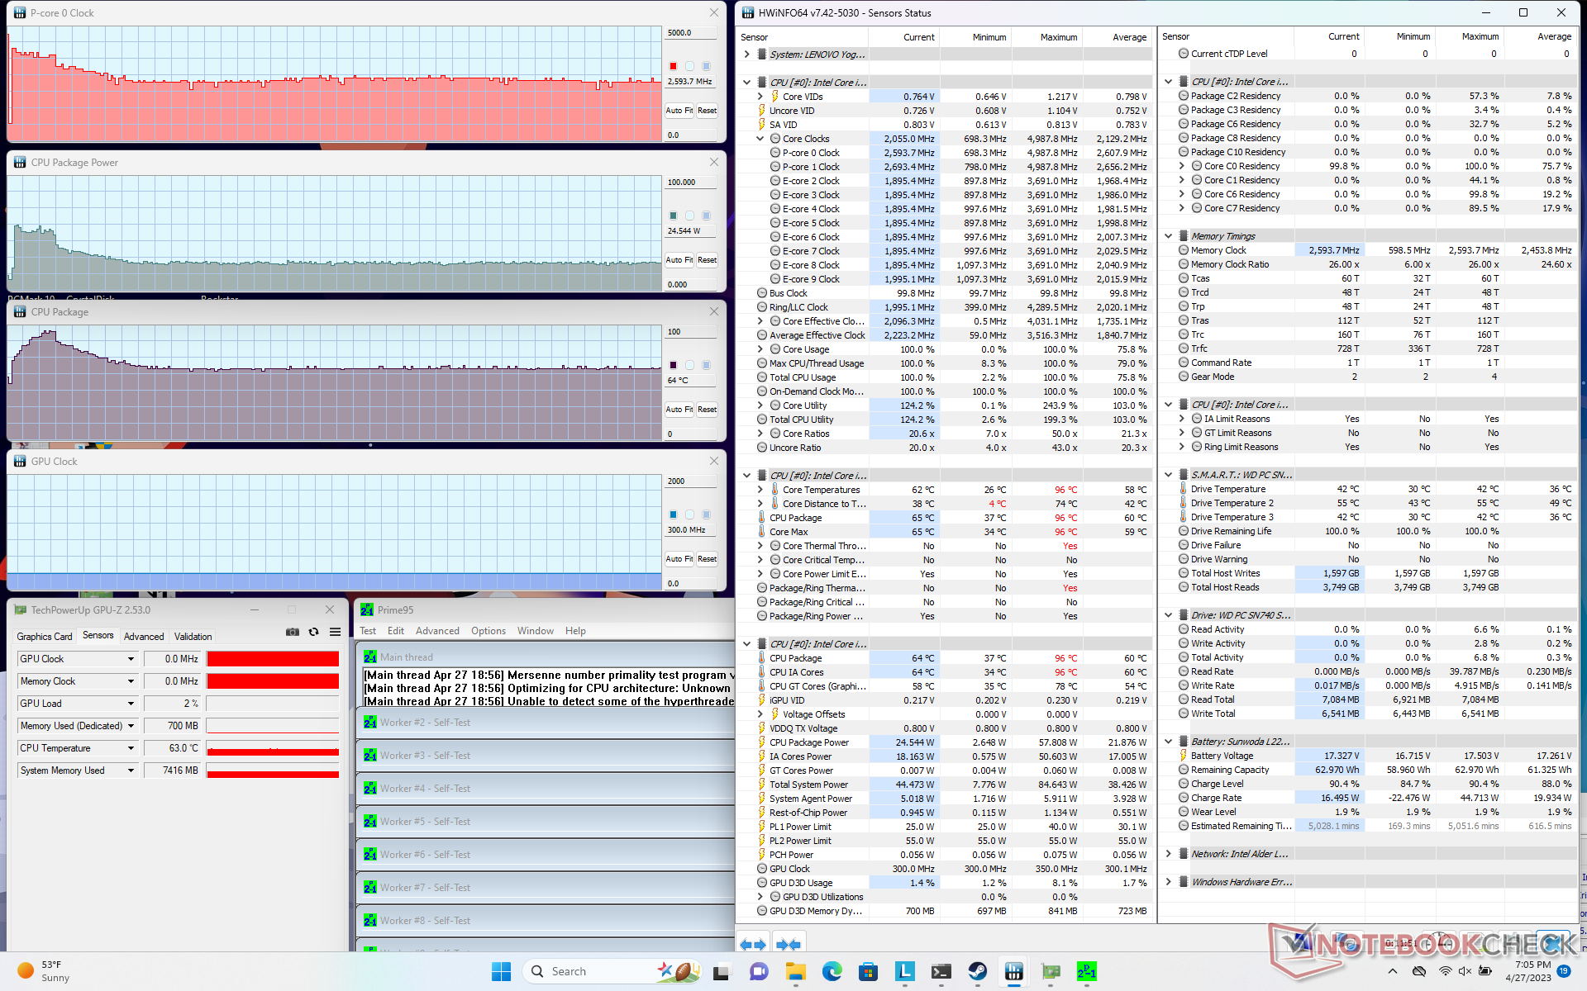1587x991 pixels.
Task: Open the CPU Temperature sensor dropdown in GPU-Z
Action: point(131,748)
